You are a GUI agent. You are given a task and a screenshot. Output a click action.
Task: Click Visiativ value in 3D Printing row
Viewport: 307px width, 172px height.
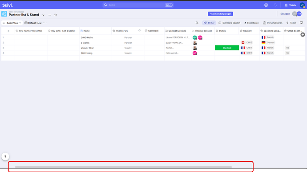click(128, 53)
